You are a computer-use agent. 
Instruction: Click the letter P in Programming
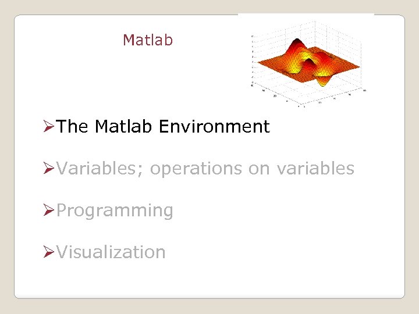[x=62, y=210]
